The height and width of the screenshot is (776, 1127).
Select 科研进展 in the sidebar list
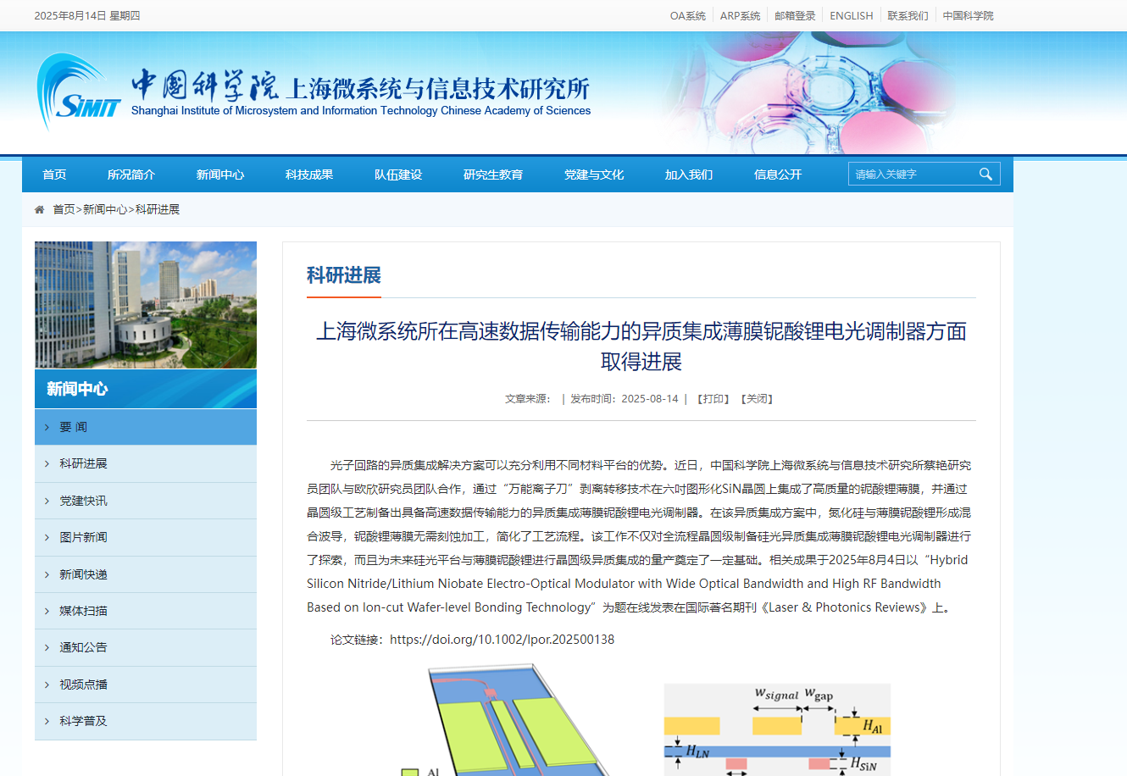click(x=146, y=463)
